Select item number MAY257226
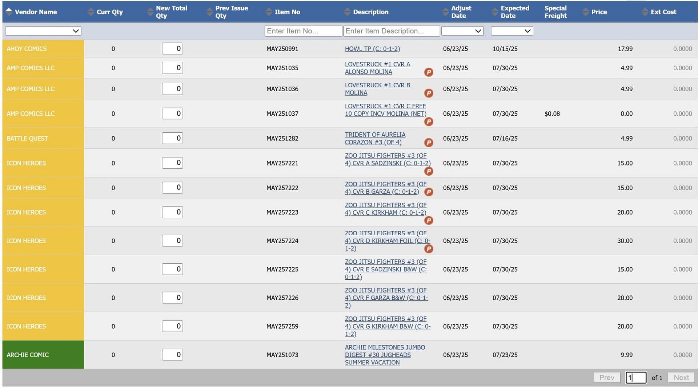Image resolution: width=698 pixels, height=387 pixels. (282, 298)
